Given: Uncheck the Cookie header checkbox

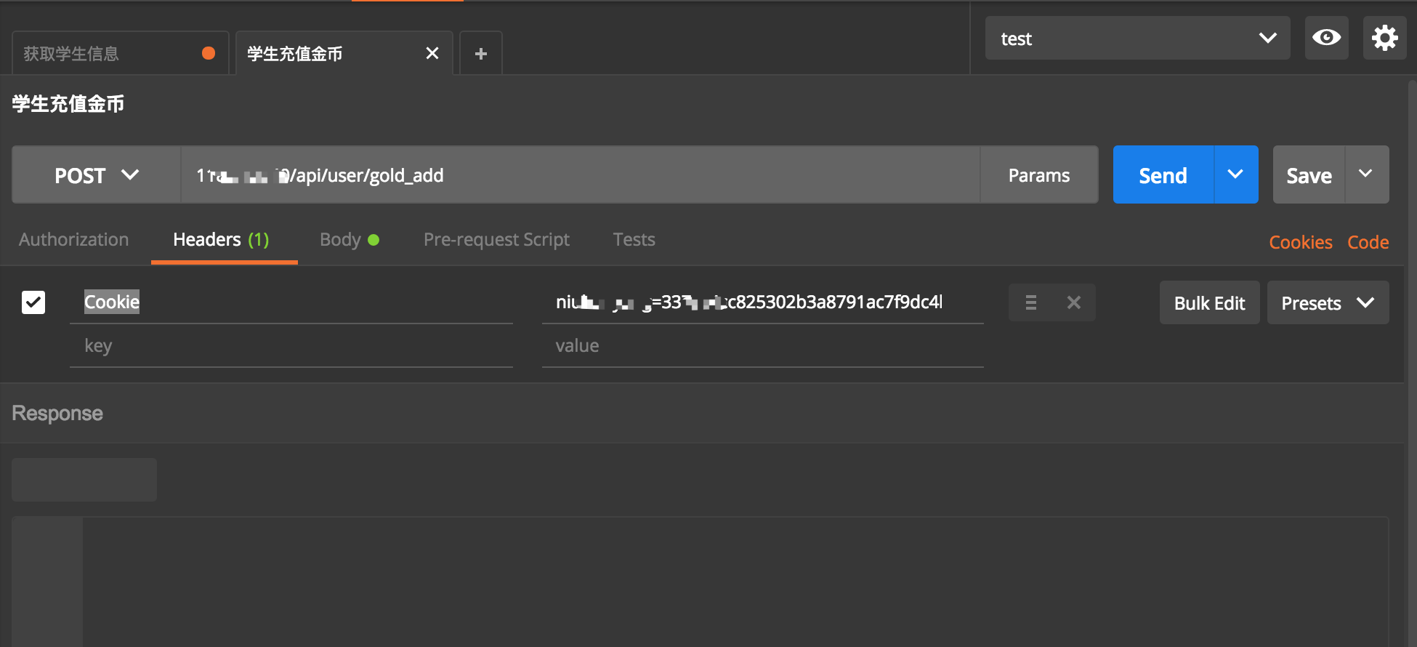Looking at the screenshot, I should (x=33, y=302).
